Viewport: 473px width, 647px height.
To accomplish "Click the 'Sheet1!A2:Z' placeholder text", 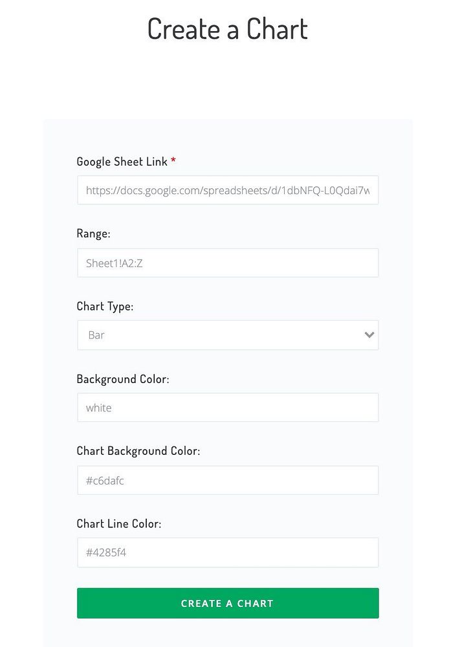I will tap(114, 263).
